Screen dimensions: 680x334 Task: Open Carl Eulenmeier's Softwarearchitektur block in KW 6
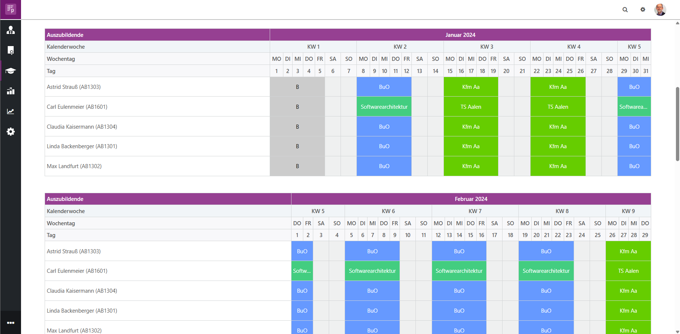click(x=372, y=271)
